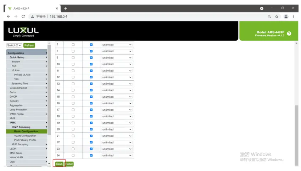Click the sidebar scrollbar down arrow
This screenshot has width=301, height=171.
49,164
